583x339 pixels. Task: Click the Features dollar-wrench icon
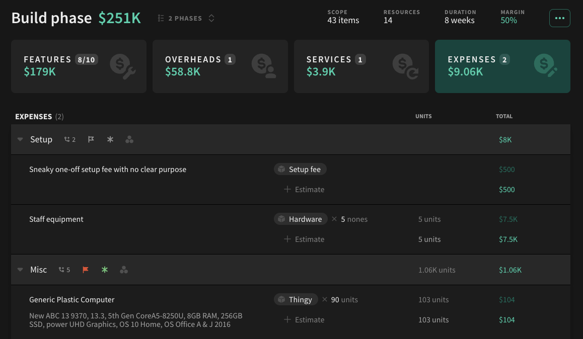point(123,66)
